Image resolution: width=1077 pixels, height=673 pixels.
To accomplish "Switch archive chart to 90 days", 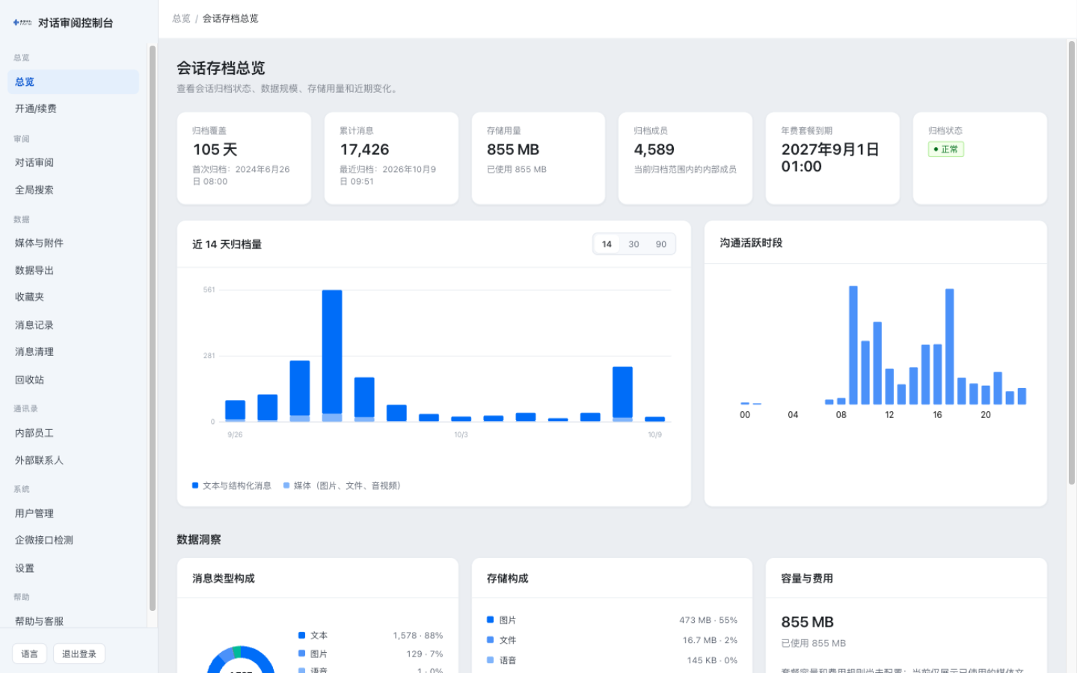I will pyautogui.click(x=661, y=244).
